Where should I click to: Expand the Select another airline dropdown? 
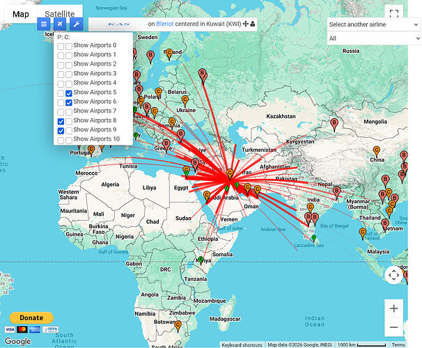click(x=373, y=24)
